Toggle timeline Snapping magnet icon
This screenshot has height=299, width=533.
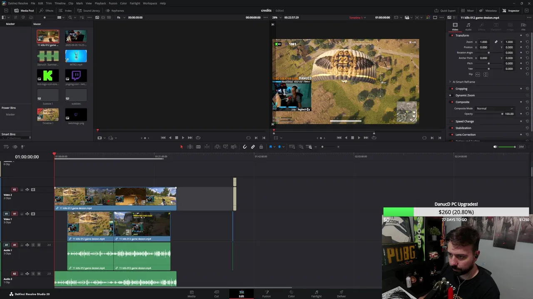pyautogui.click(x=245, y=147)
